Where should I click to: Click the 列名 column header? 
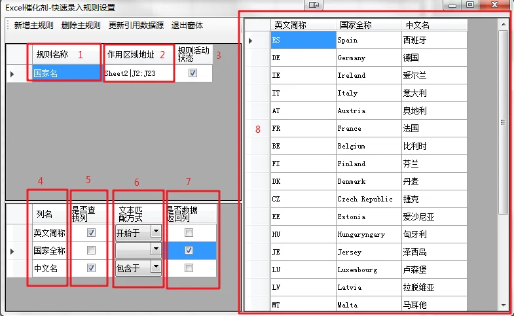[52, 214]
